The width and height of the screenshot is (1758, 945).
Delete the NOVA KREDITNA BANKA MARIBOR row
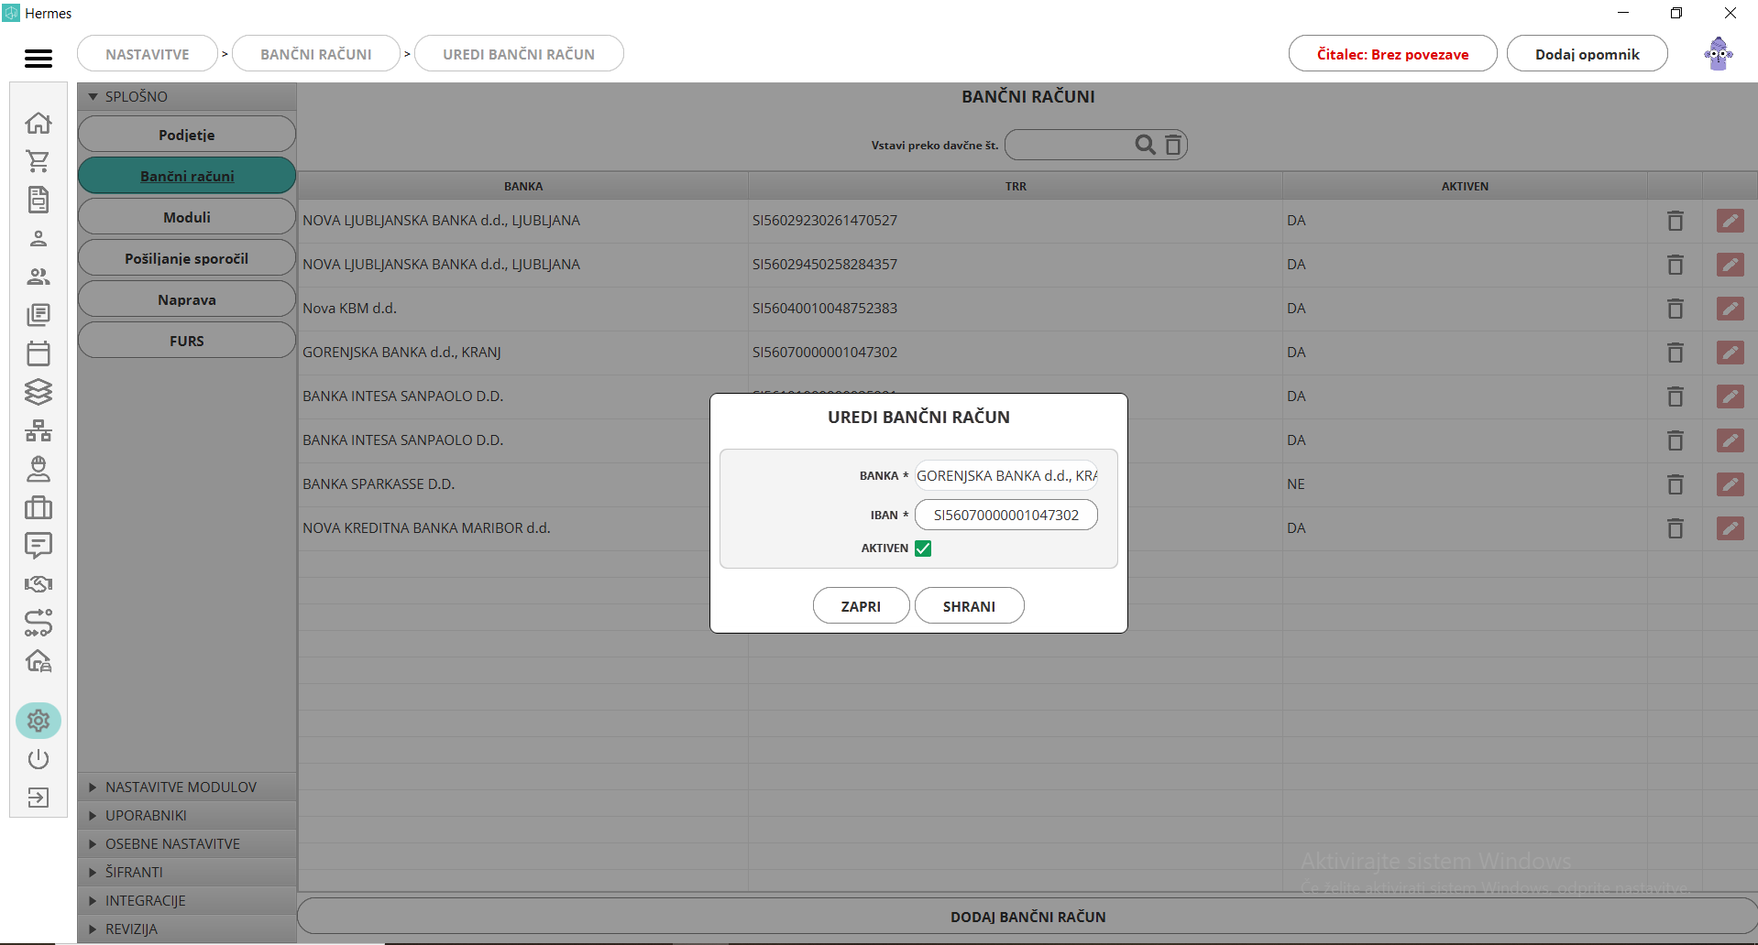[1676, 528]
